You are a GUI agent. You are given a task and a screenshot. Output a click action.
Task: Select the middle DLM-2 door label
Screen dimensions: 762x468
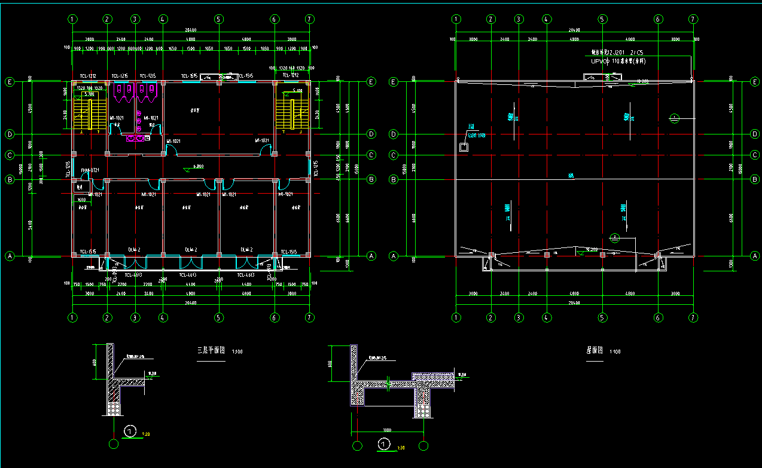[x=190, y=249]
